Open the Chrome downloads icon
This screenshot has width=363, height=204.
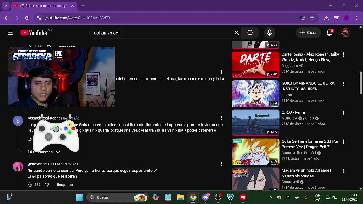click(326, 18)
